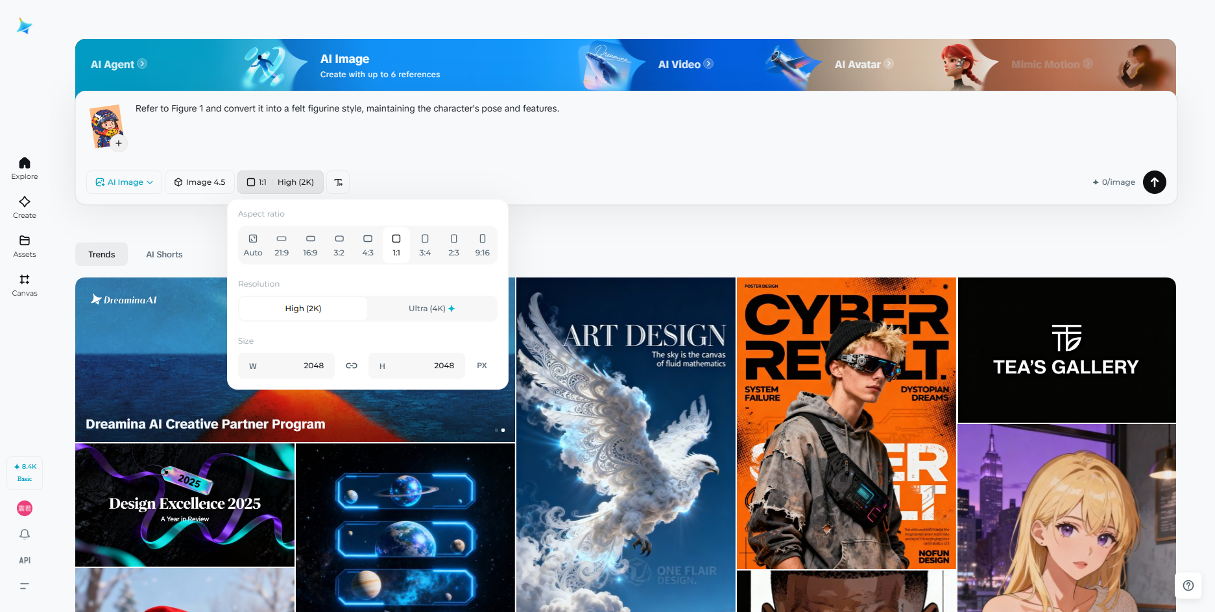
Task: Select the 21:9 aspect ratio
Action: click(282, 245)
